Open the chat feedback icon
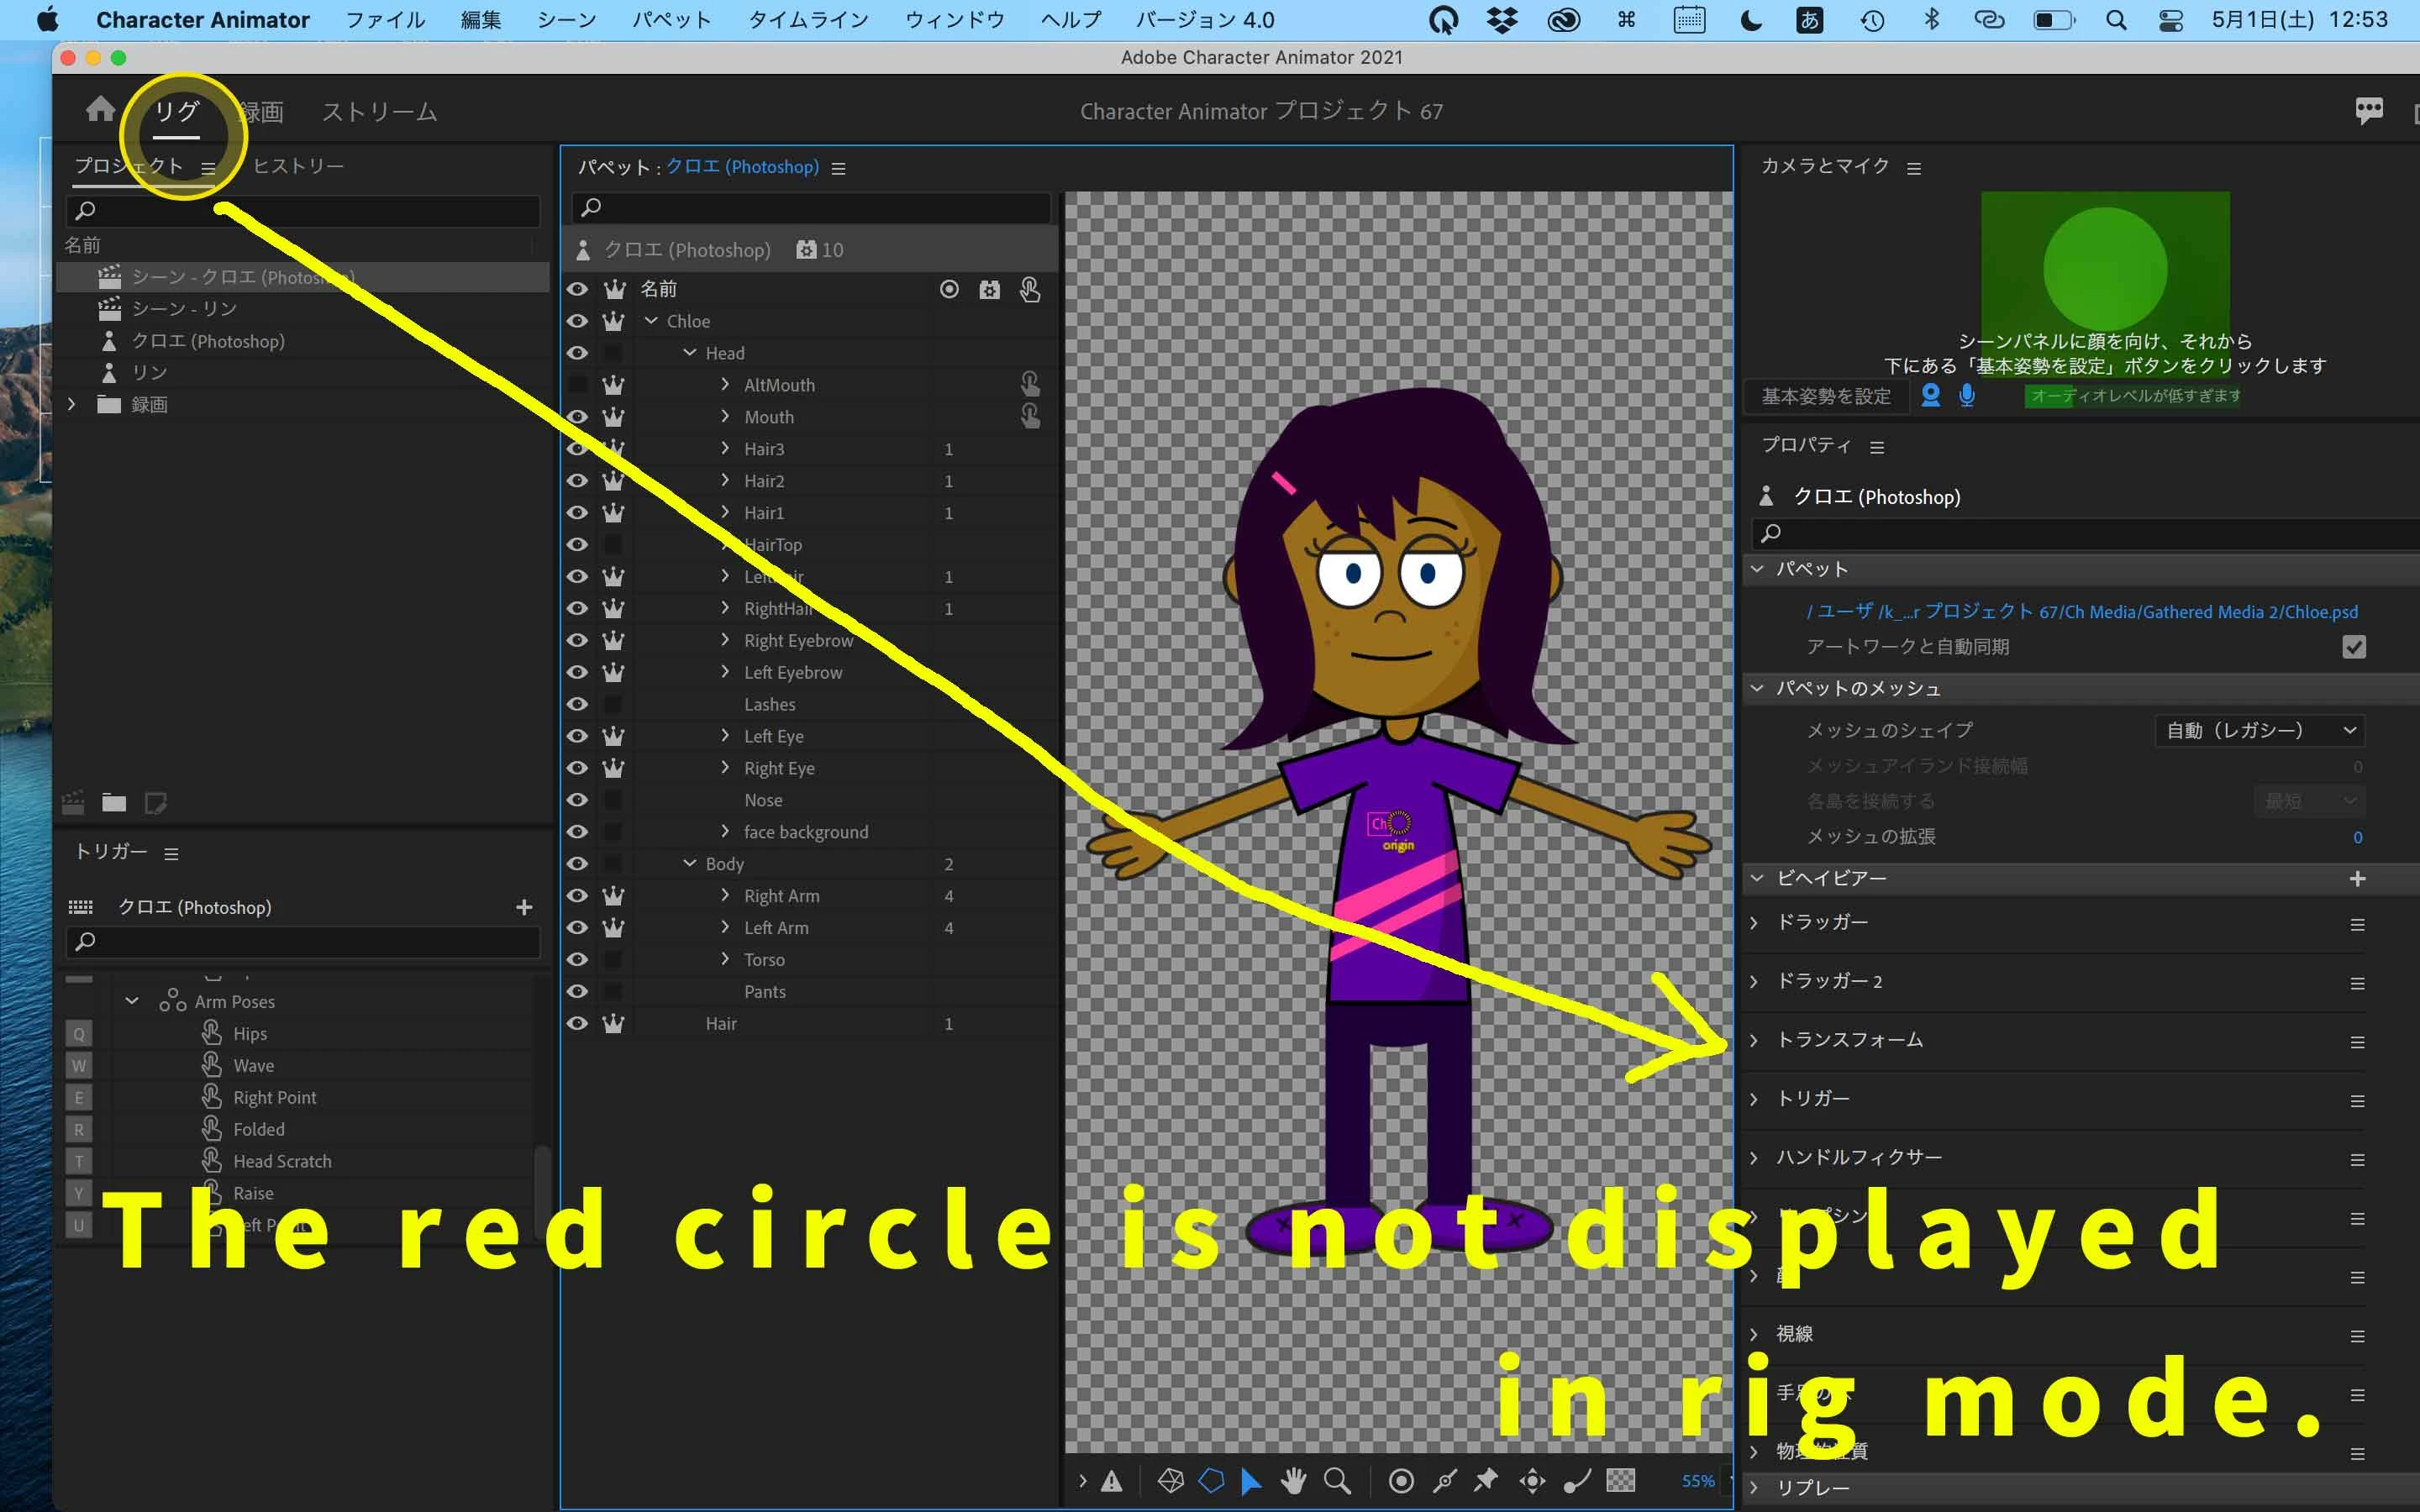The width and height of the screenshot is (2420, 1512). pyautogui.click(x=2368, y=111)
